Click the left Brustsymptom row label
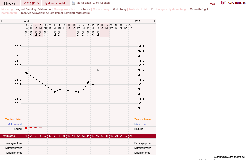 13,143
